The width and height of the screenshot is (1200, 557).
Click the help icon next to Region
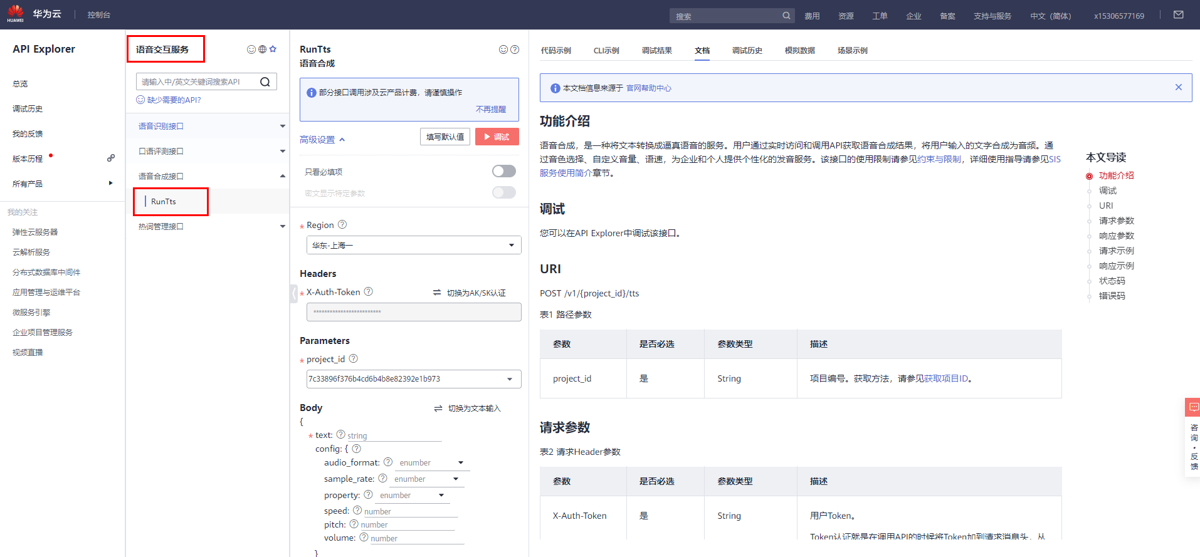342,224
